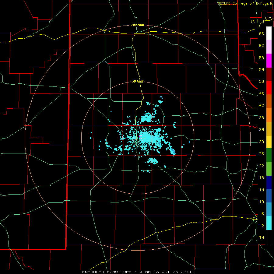Click the '62' legend label
Screen dimensions: 274x274
click(262, 46)
